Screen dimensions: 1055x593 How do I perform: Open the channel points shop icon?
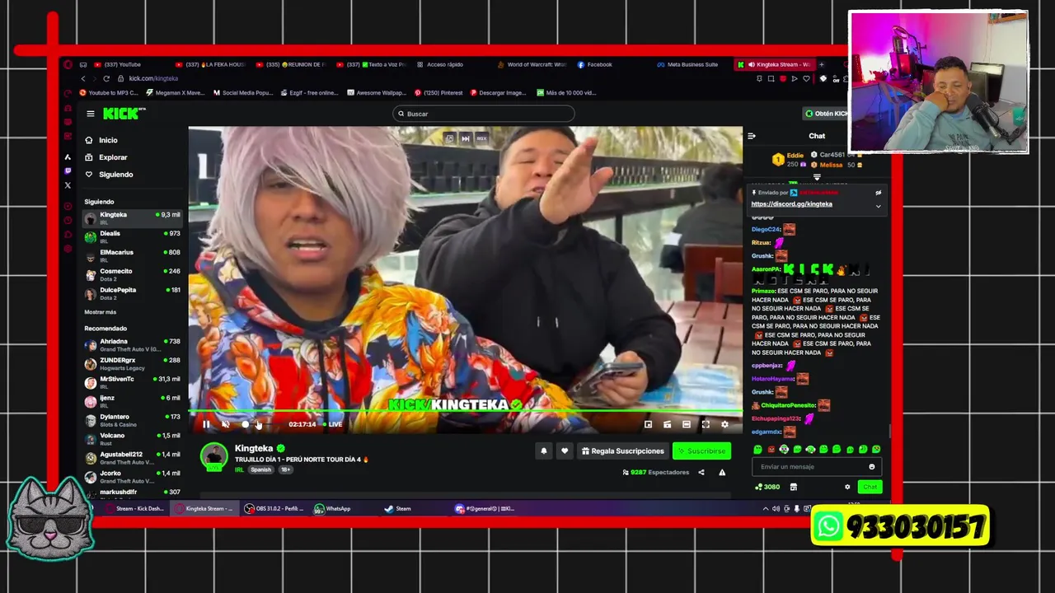[794, 487]
